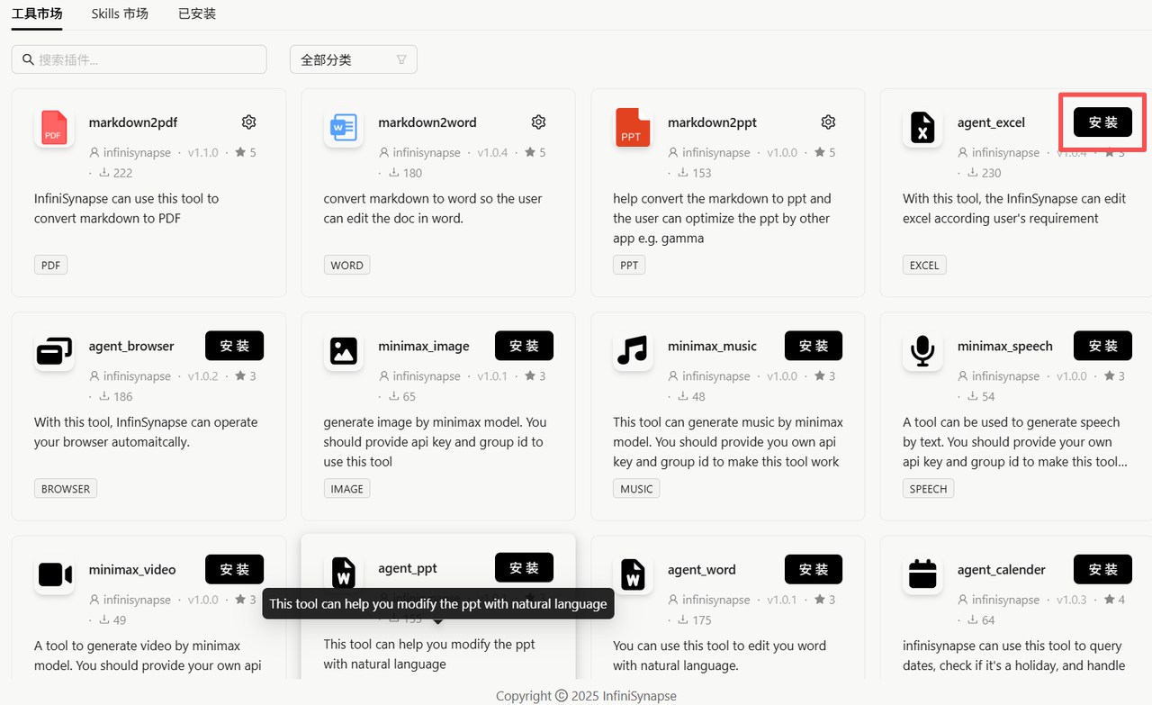Click the minimax_speech microphone icon
Screen dimensions: 1152x705
(x=922, y=351)
